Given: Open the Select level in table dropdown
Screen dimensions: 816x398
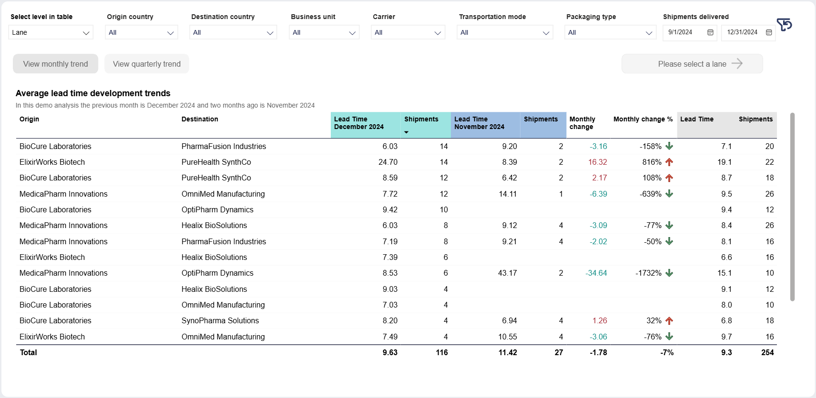Looking at the screenshot, I should 51,32.
